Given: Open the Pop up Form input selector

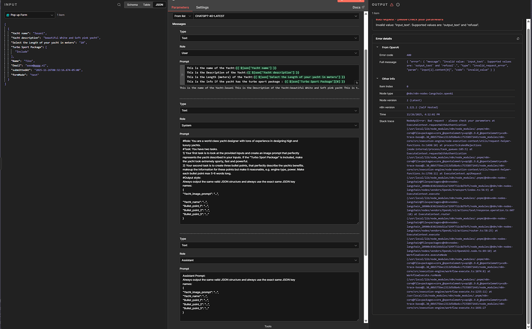Looking at the screenshot, I should coord(31,15).
